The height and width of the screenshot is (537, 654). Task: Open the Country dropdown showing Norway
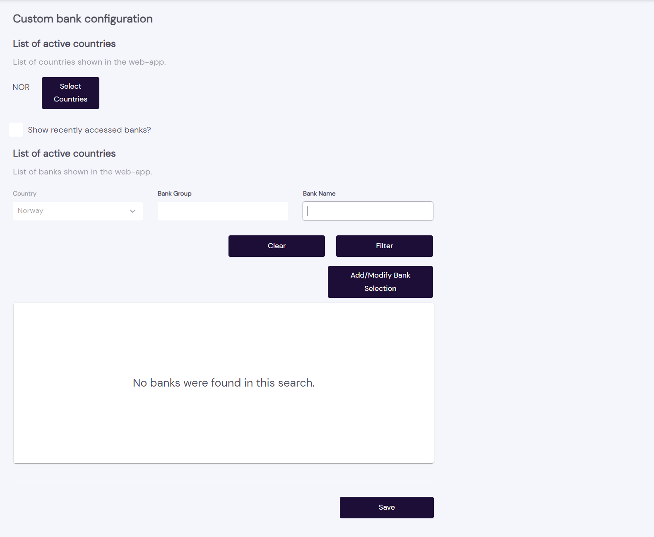click(77, 211)
